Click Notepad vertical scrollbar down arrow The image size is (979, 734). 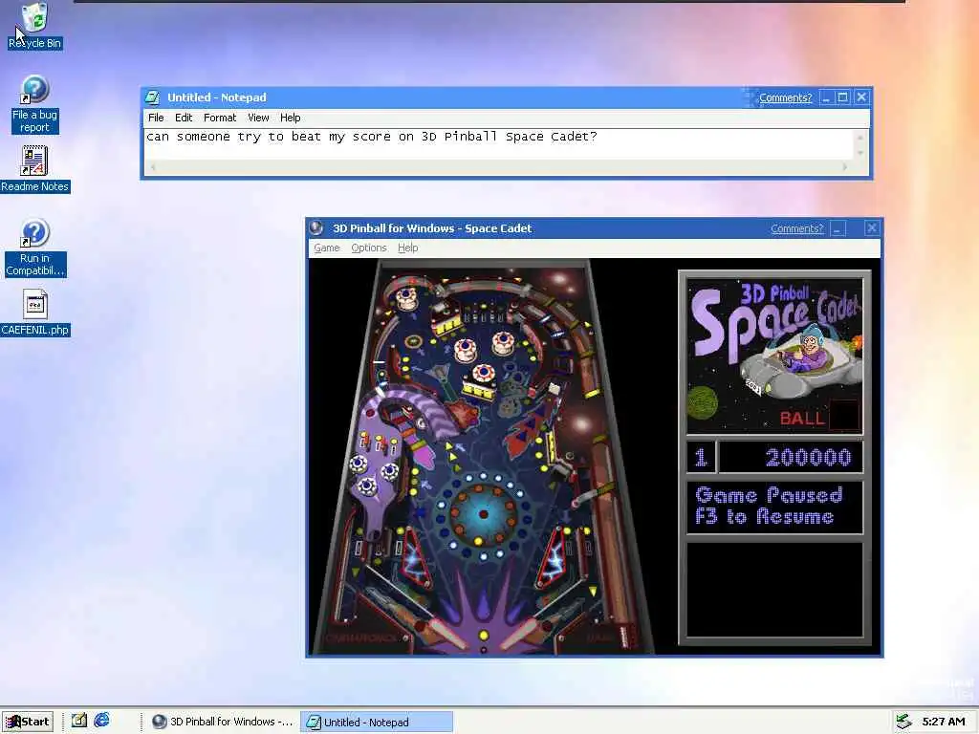pos(861,153)
